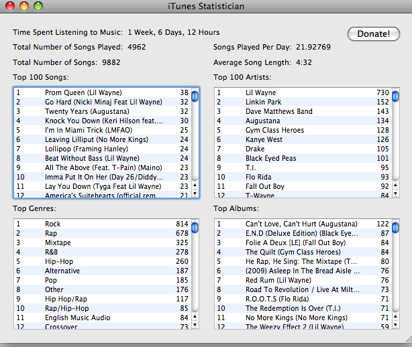This screenshot has width=412, height=347.
Task: Select T.I. artist row
Action: click(303, 167)
